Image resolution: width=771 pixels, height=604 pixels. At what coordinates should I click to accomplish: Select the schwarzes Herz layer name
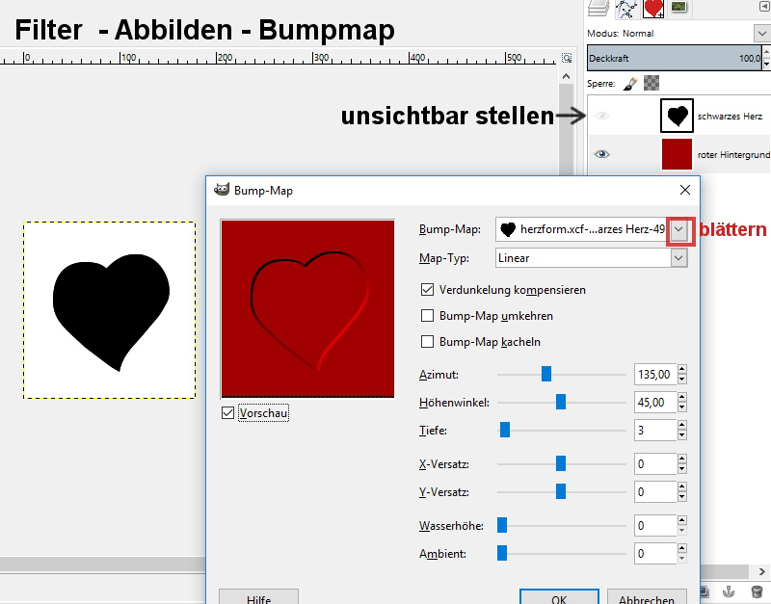tap(730, 117)
